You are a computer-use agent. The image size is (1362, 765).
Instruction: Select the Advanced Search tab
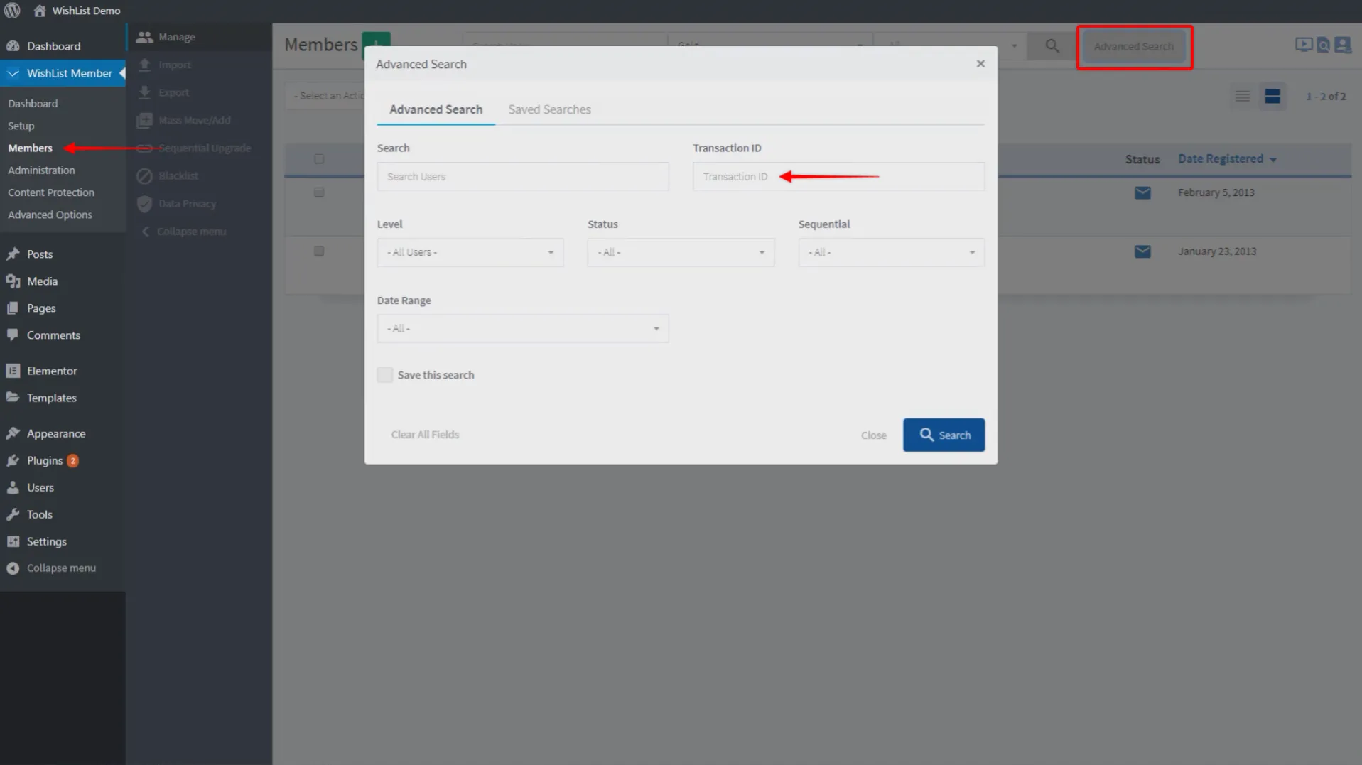pos(436,109)
